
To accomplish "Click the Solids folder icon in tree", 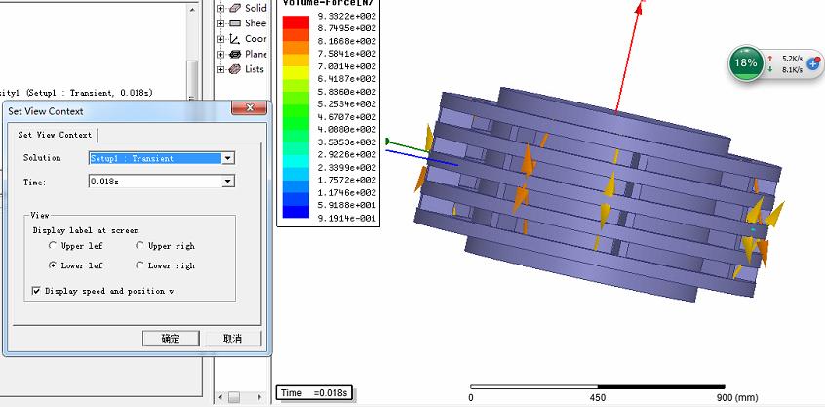I will coord(235,8).
